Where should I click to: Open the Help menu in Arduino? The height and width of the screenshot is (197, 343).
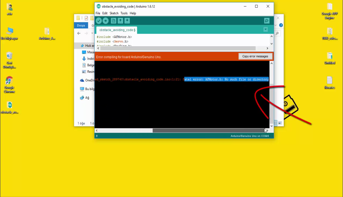click(x=133, y=13)
